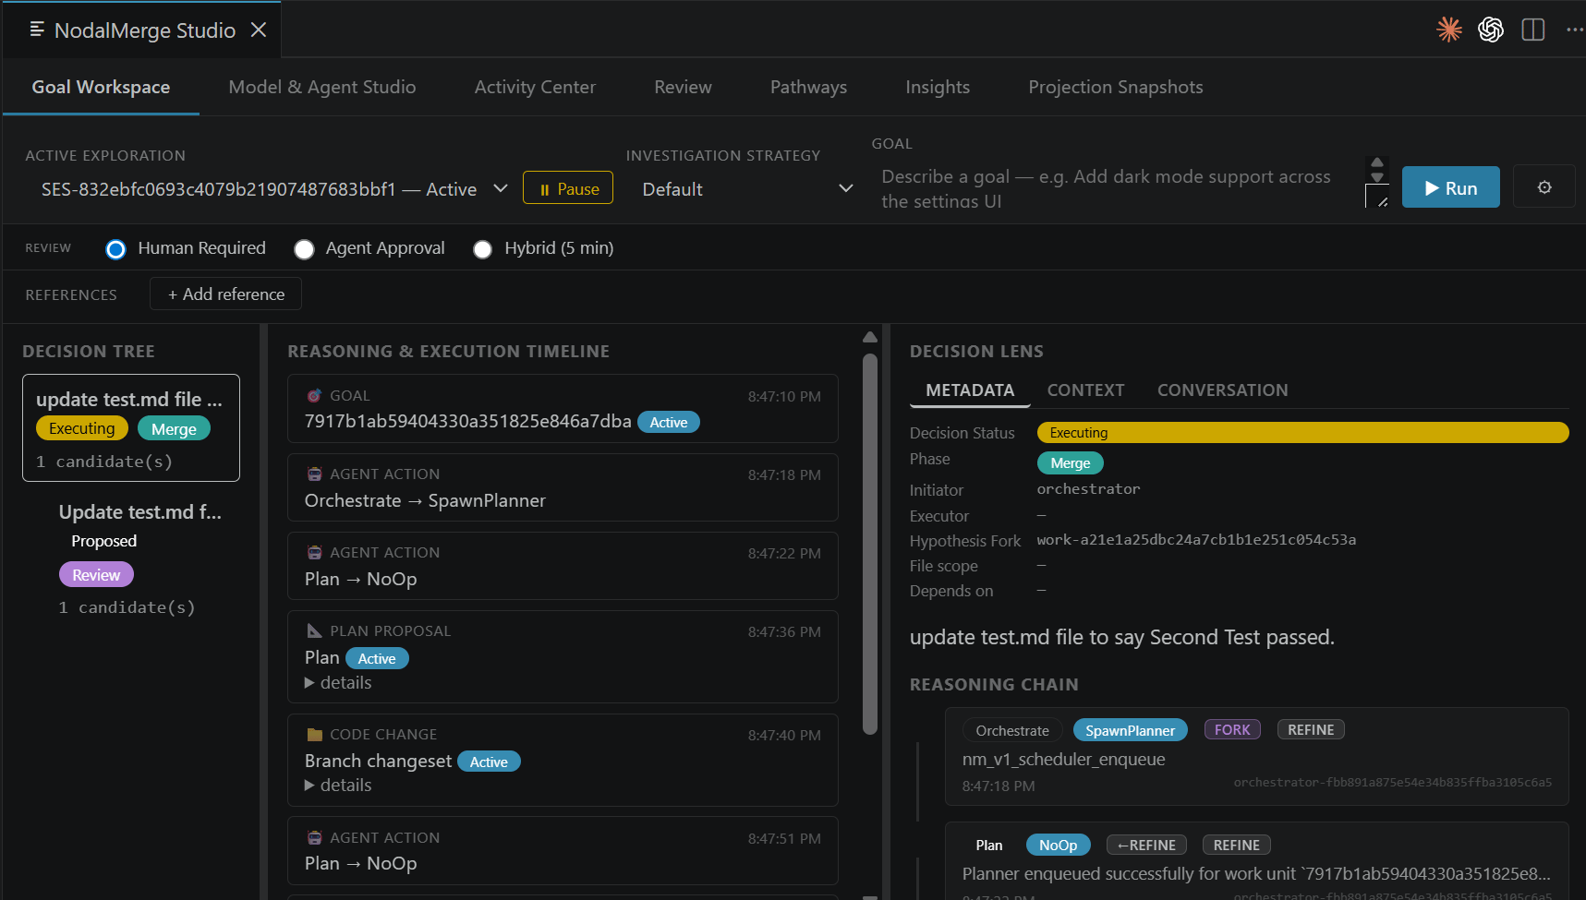Click Merge phase badge in metadata
1586x900 pixels.
point(1070,462)
